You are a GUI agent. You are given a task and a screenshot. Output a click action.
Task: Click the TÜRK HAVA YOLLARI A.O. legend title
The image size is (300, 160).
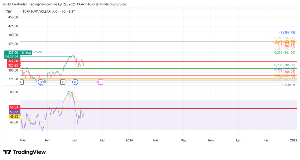point(39,11)
